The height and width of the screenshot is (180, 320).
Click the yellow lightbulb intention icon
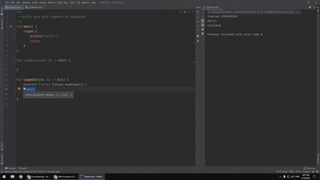(19, 89)
